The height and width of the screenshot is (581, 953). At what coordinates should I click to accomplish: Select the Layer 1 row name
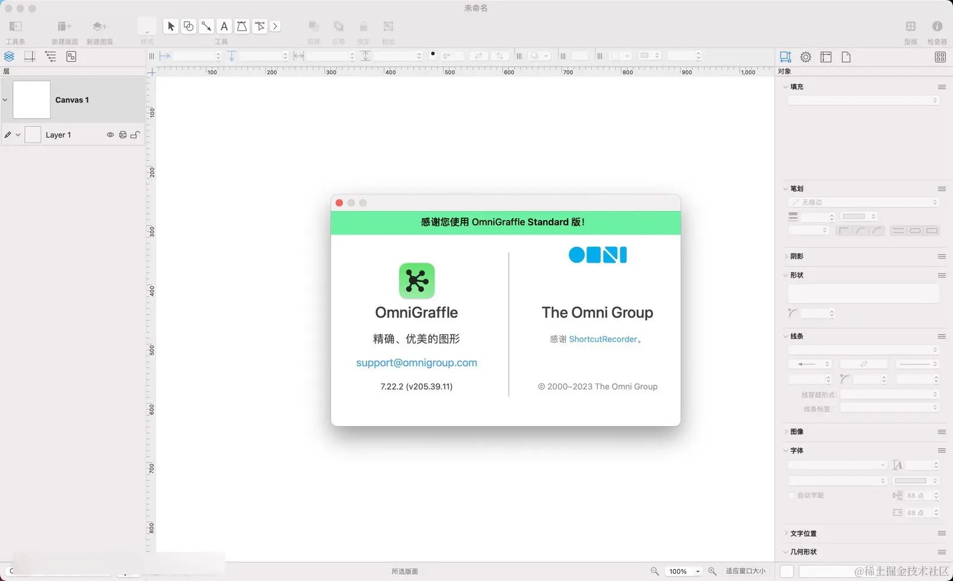click(58, 135)
